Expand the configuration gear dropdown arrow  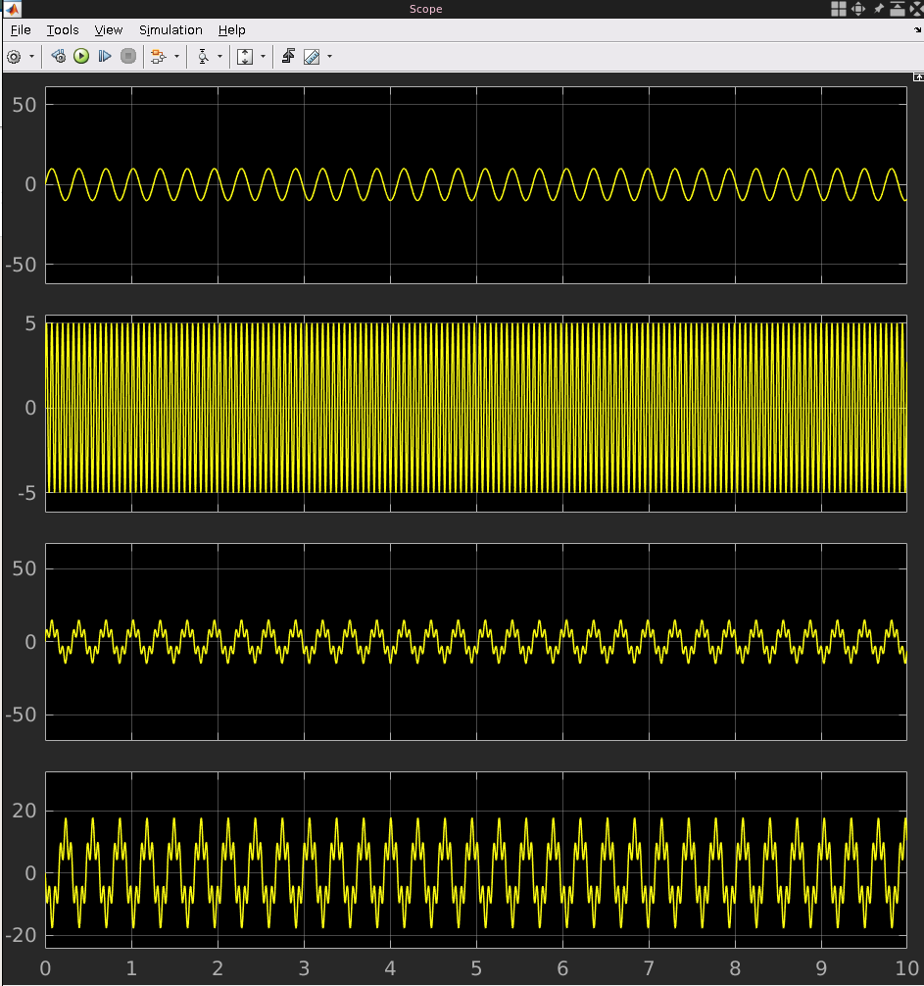(x=31, y=57)
